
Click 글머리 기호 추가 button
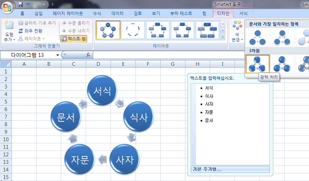37,23
